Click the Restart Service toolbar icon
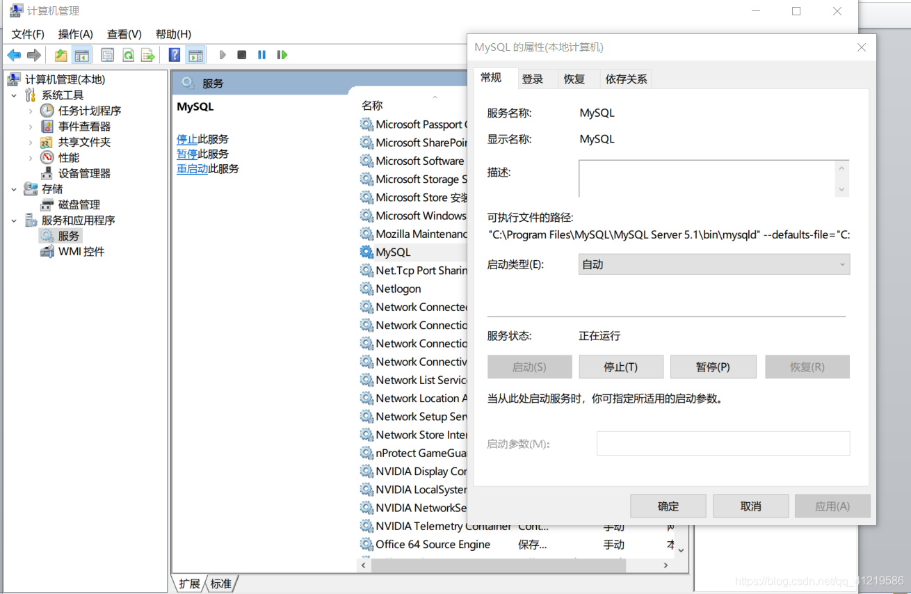This screenshot has width=911, height=594. point(282,55)
